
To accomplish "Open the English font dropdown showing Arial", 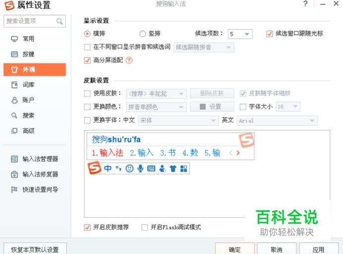I will (277, 121).
